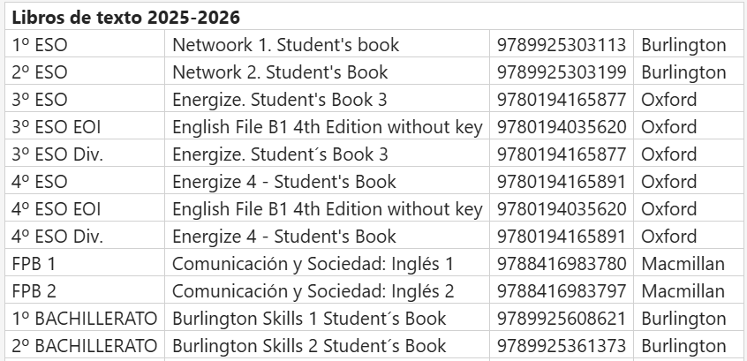Click the '1º BACHILLERATO' cell
The image size is (747, 361).
point(85,319)
